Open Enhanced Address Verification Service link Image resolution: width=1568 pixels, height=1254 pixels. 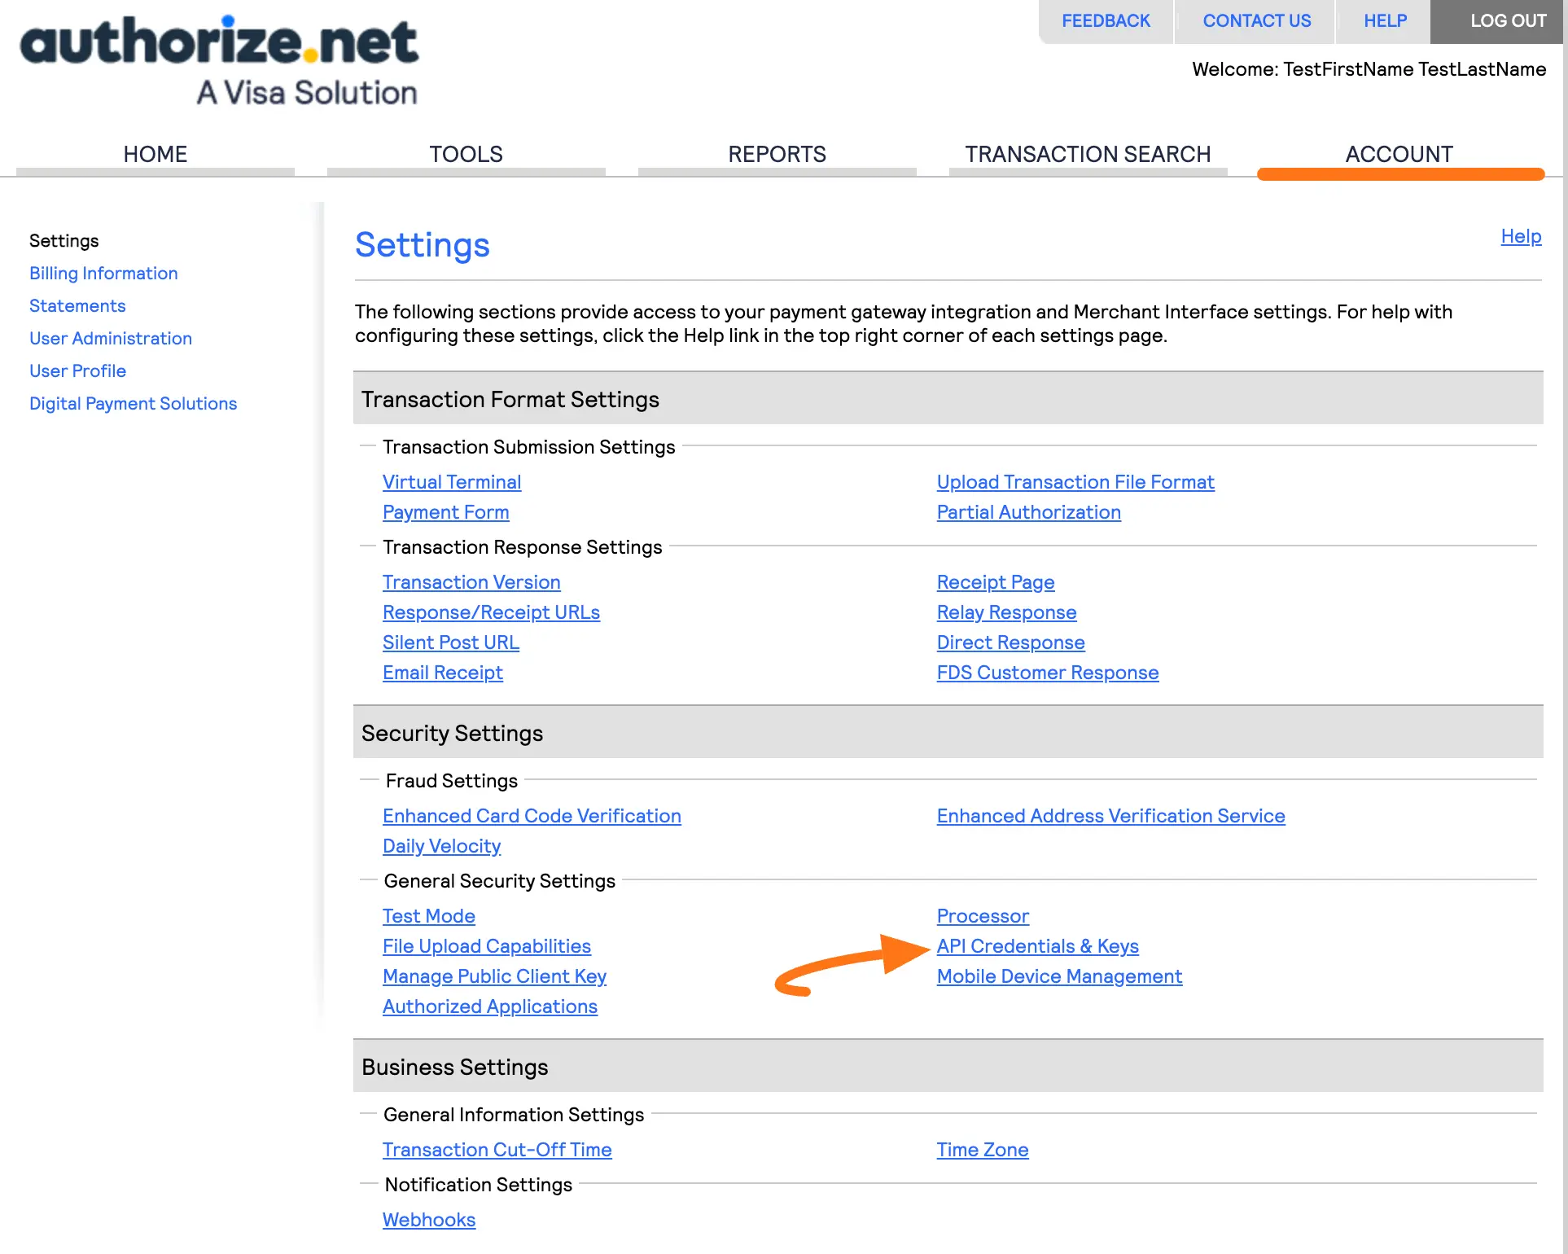tap(1110, 816)
